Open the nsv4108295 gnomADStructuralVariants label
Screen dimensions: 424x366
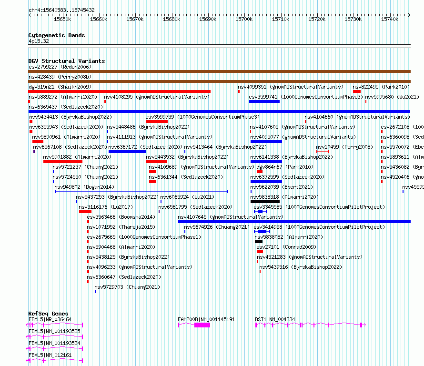[x=157, y=97]
